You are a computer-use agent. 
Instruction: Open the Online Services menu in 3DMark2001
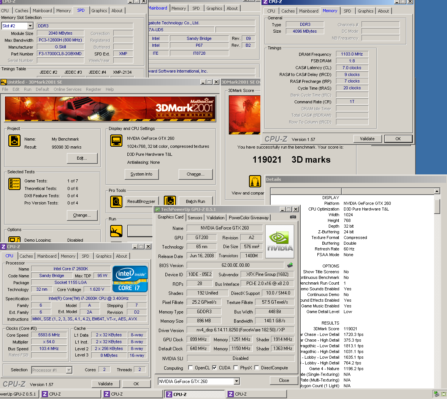click(x=68, y=89)
